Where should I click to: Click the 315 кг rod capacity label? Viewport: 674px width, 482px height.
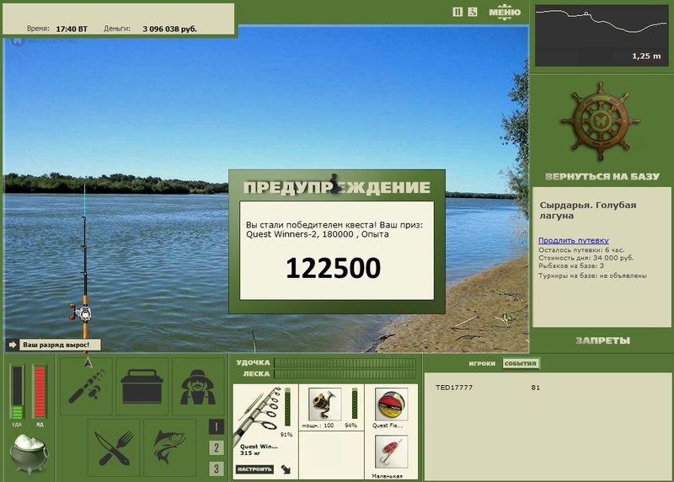[249, 453]
